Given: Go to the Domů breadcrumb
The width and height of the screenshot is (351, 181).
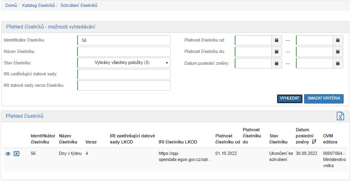Looking at the screenshot, I should pyautogui.click(x=11, y=6).
